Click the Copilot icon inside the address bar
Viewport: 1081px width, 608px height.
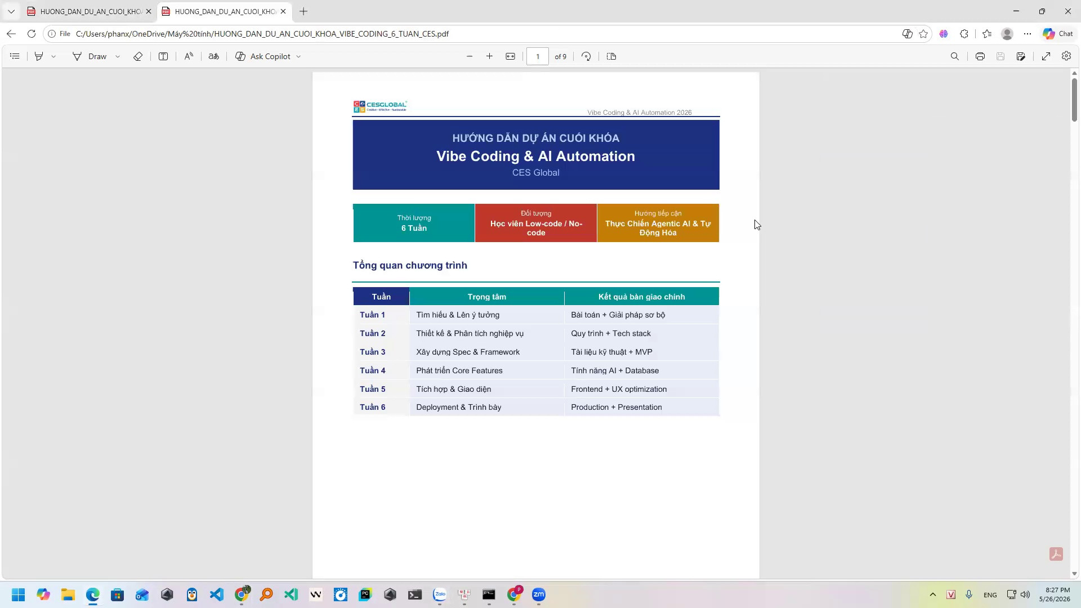pyautogui.click(x=907, y=34)
